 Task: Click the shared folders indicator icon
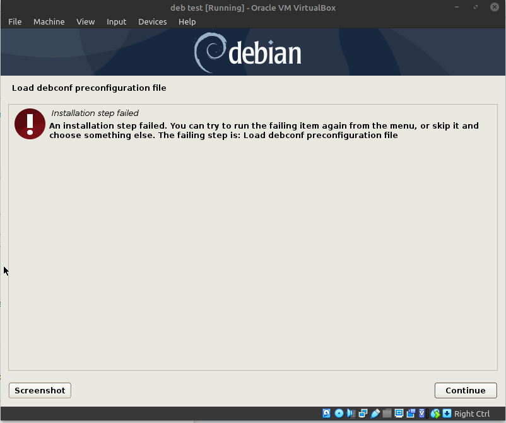(x=387, y=414)
